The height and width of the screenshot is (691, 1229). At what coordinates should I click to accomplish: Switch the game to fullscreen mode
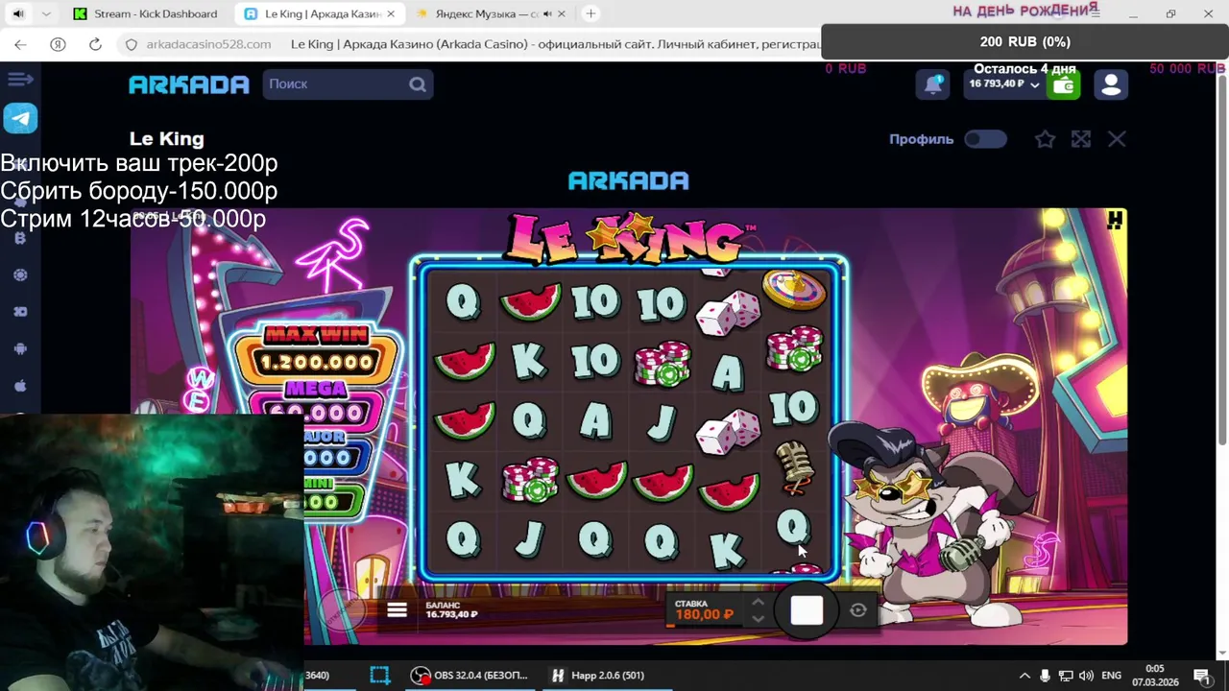(1081, 139)
